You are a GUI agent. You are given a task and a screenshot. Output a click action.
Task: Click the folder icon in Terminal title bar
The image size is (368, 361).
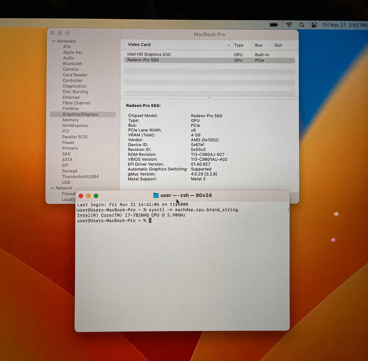tap(156, 195)
